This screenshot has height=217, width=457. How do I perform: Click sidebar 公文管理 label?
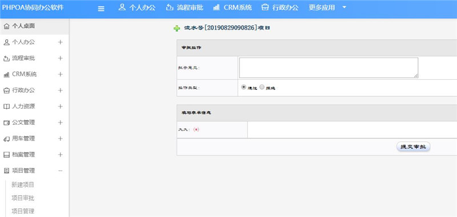click(23, 122)
